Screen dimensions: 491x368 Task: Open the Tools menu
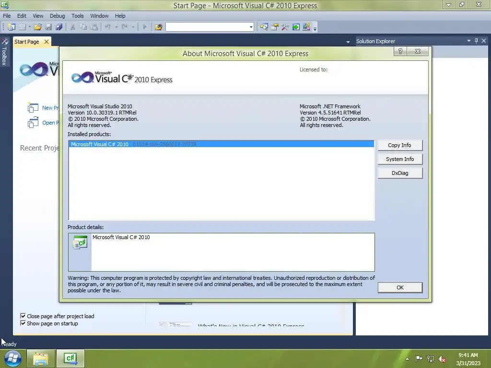tap(77, 16)
